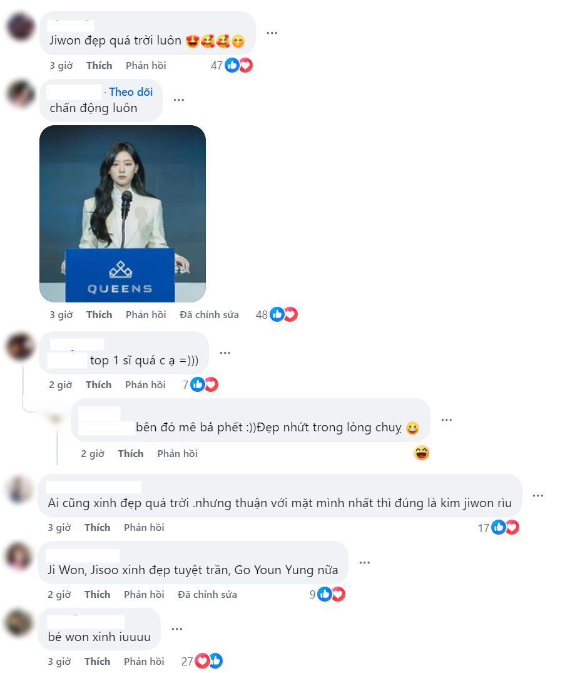This screenshot has height=673, width=570.
Task: Open options beside 'bé won xinh iuuuu' comment
Action: [x=176, y=629]
